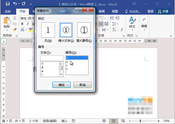
Task: Switch to print layout view
Action: tap(114, 121)
